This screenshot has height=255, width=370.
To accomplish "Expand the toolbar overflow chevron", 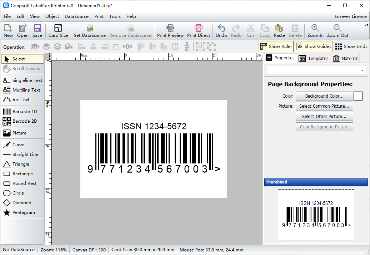I will point(366,25).
